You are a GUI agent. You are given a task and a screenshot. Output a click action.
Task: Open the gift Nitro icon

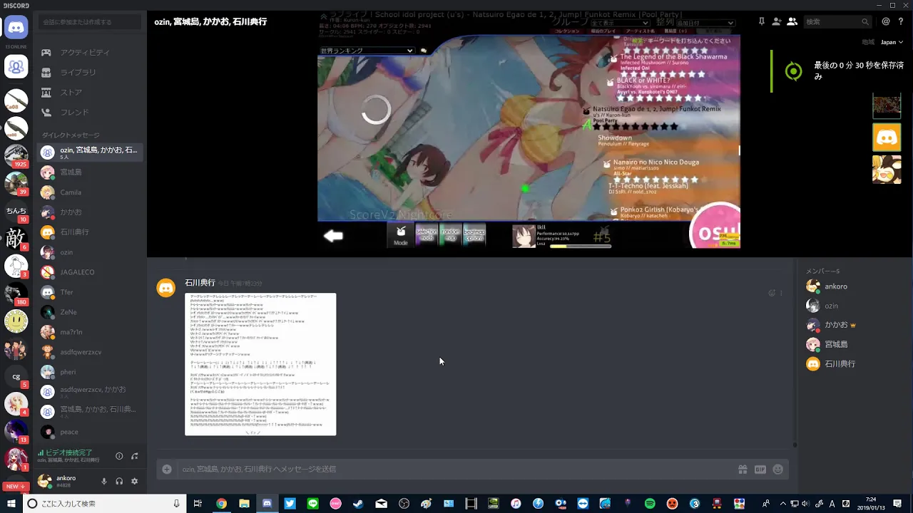click(743, 469)
